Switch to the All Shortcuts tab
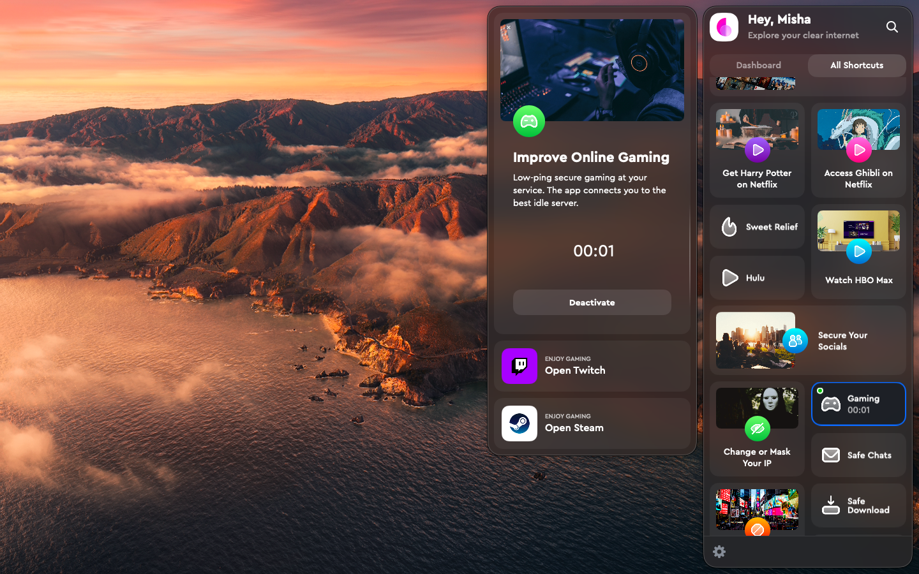Image resolution: width=919 pixels, height=574 pixels. point(856,65)
